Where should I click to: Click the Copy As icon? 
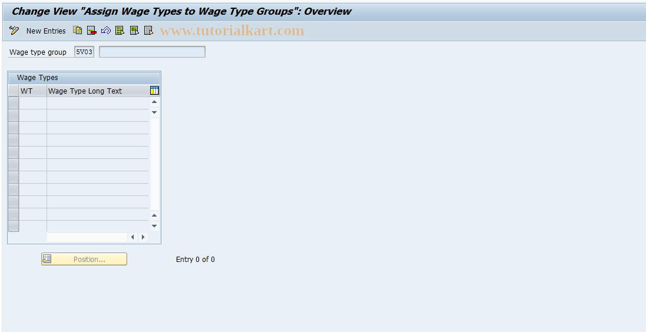[78, 31]
